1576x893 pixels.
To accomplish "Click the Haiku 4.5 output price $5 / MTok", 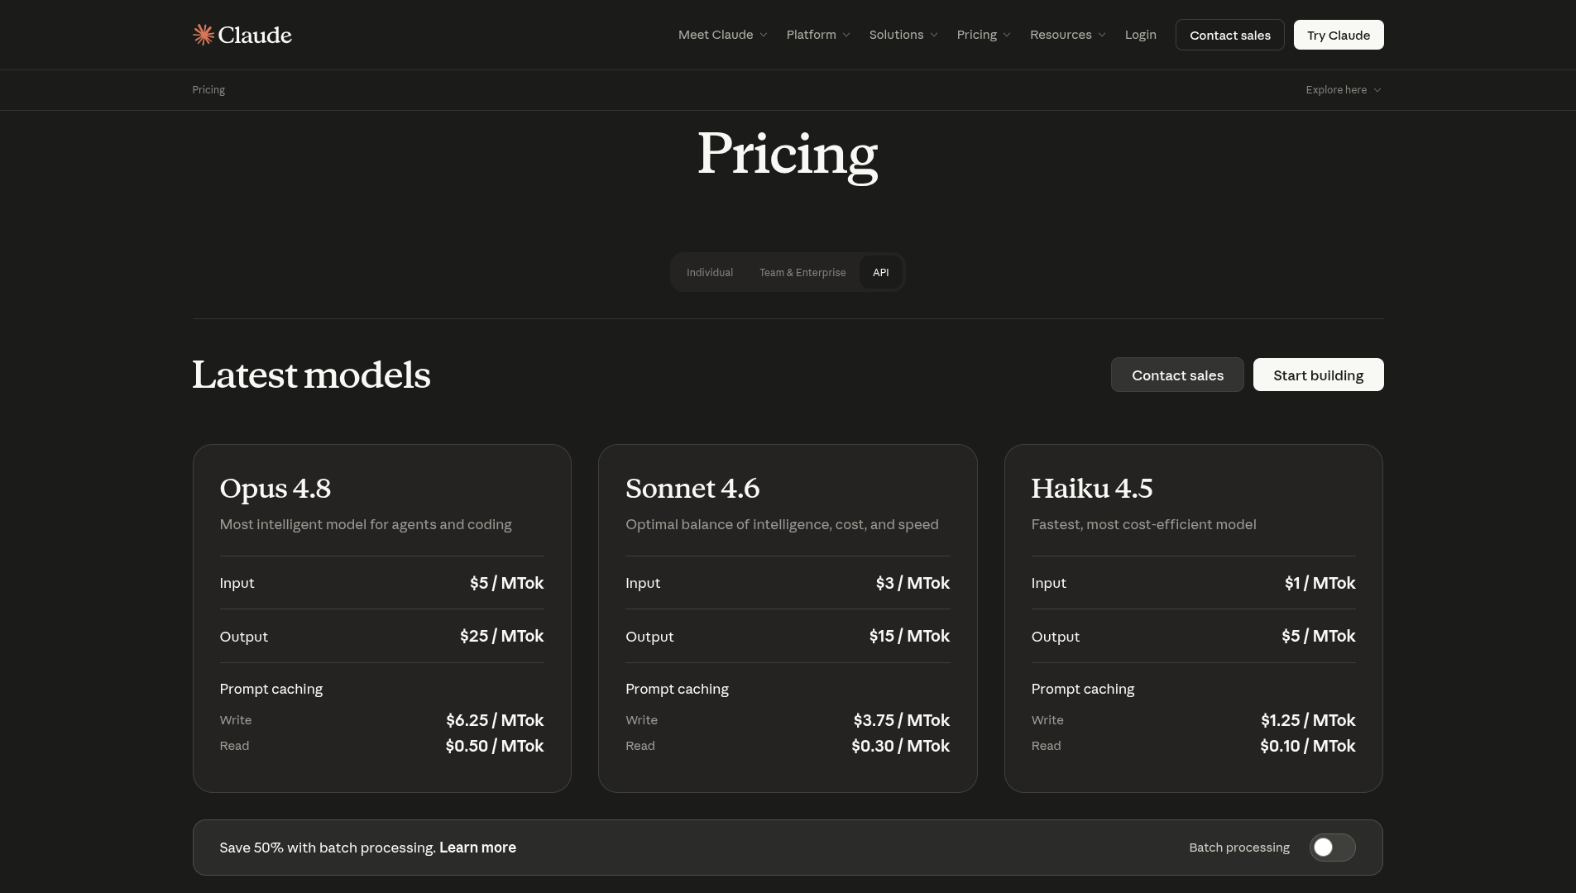I will coord(1319,636).
